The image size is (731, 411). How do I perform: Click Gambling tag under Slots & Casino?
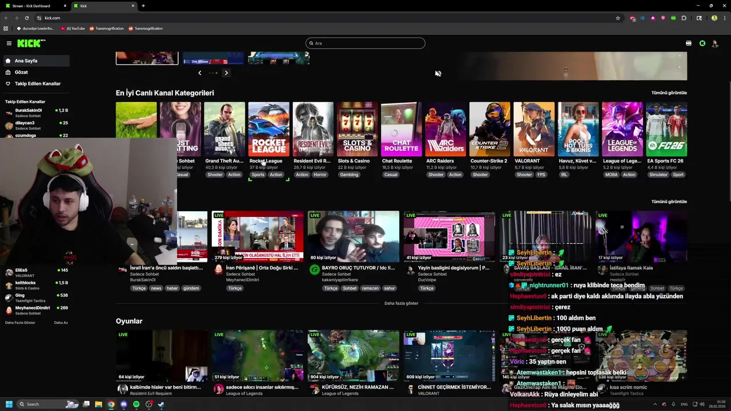tap(350, 175)
